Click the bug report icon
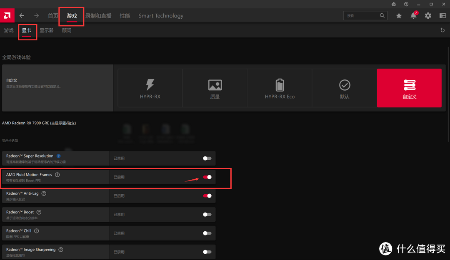 (394, 4)
